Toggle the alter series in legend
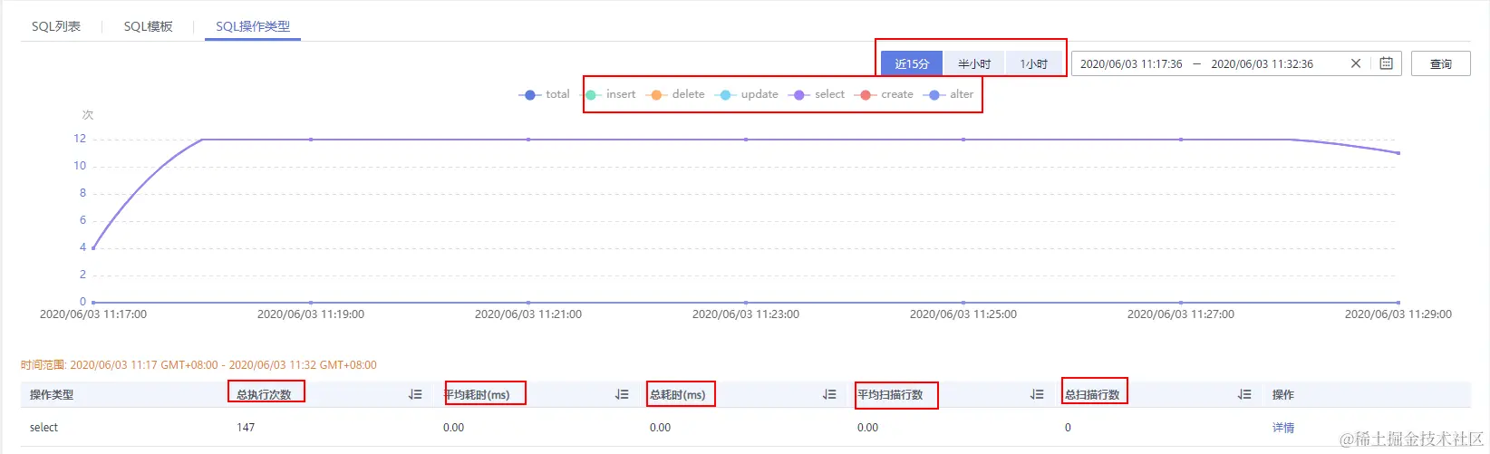The image size is (1490, 454). tap(950, 94)
